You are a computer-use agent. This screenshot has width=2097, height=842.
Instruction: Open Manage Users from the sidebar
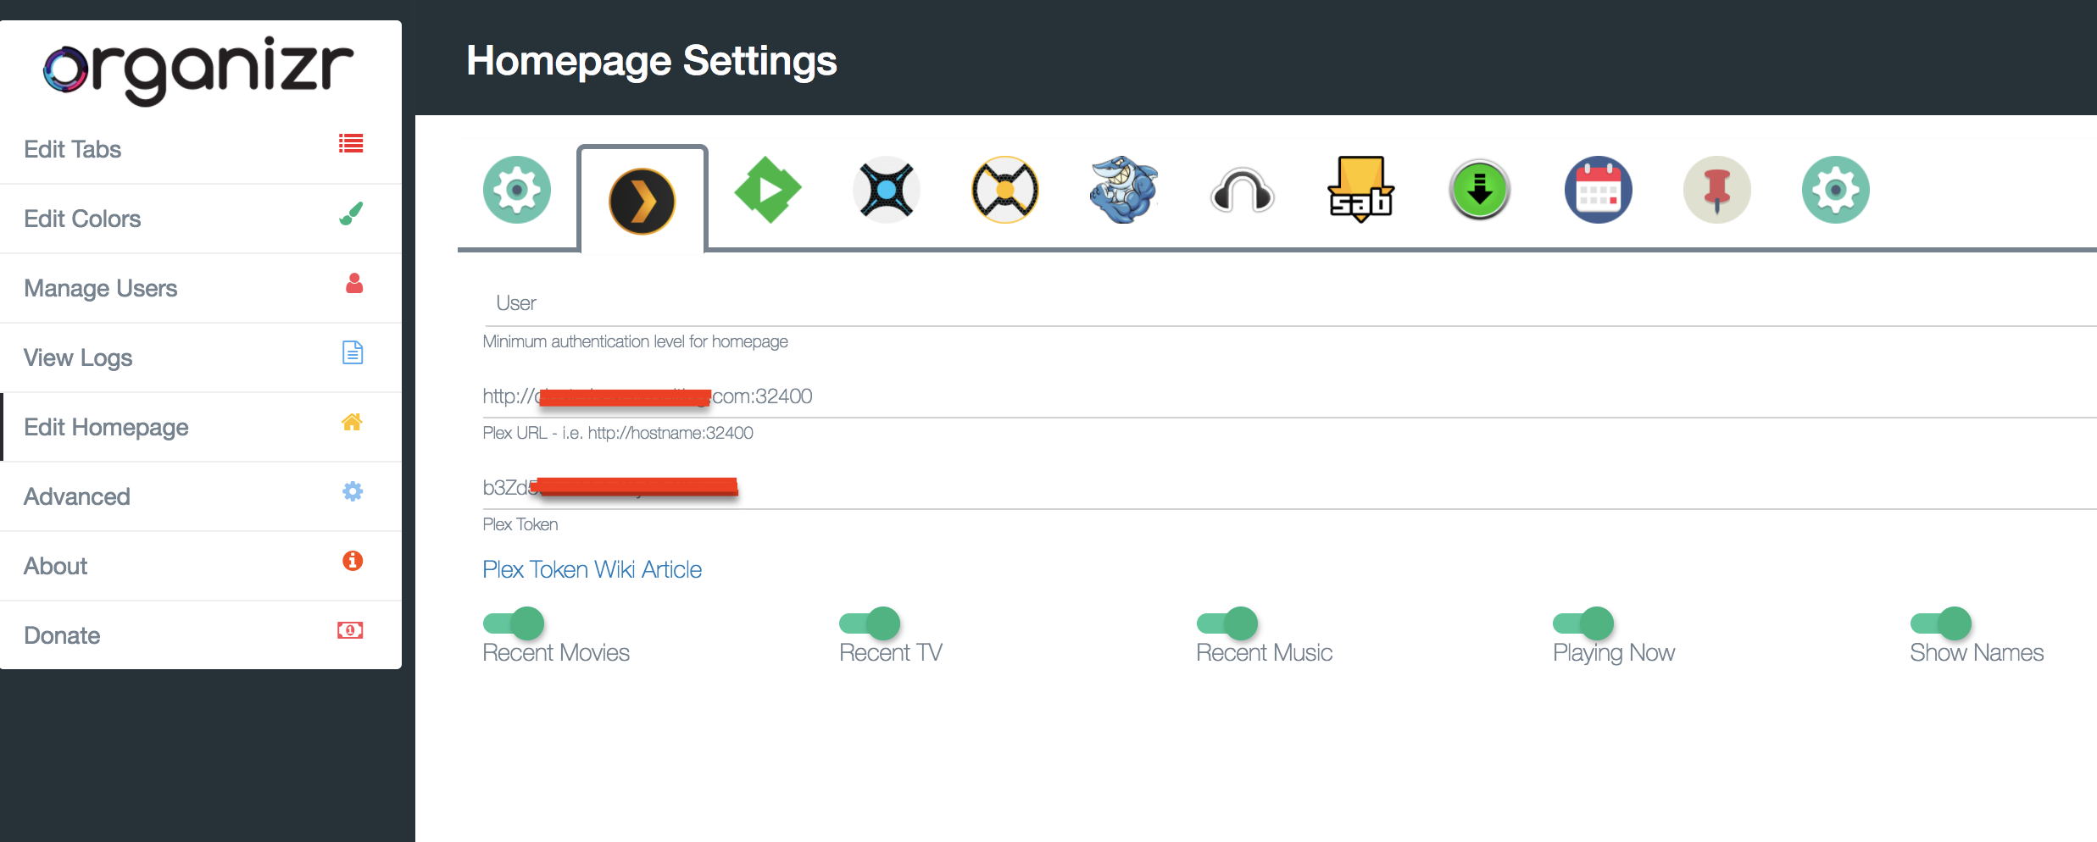[x=101, y=288]
